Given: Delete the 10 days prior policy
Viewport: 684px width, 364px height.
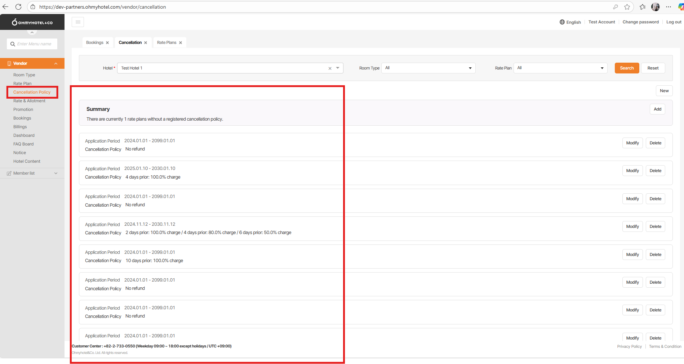Looking at the screenshot, I should 655,255.
